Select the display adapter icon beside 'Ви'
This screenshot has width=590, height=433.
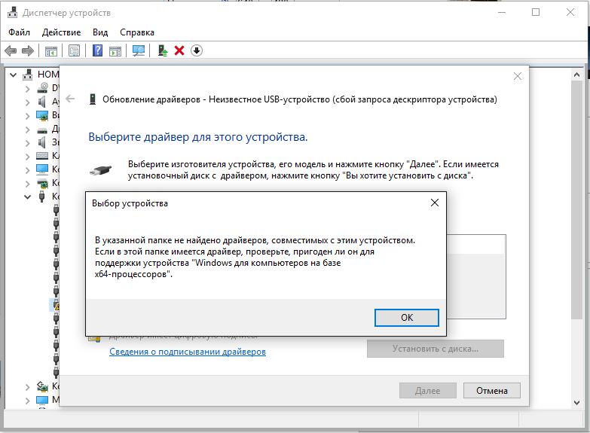point(42,115)
